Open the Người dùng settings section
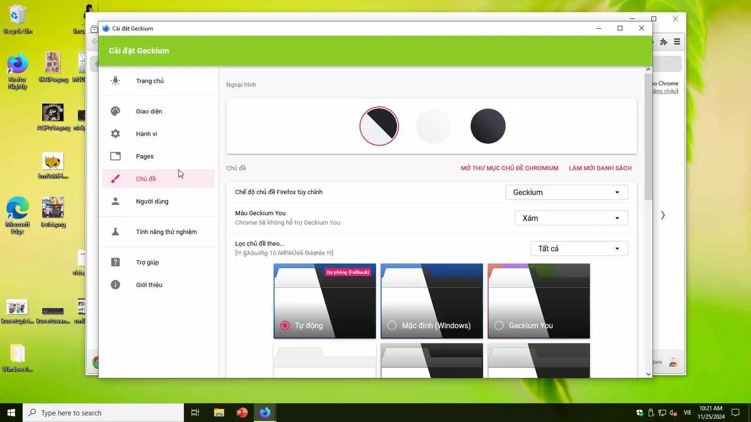Screen dimensions: 751x422 [x=159, y=201]
